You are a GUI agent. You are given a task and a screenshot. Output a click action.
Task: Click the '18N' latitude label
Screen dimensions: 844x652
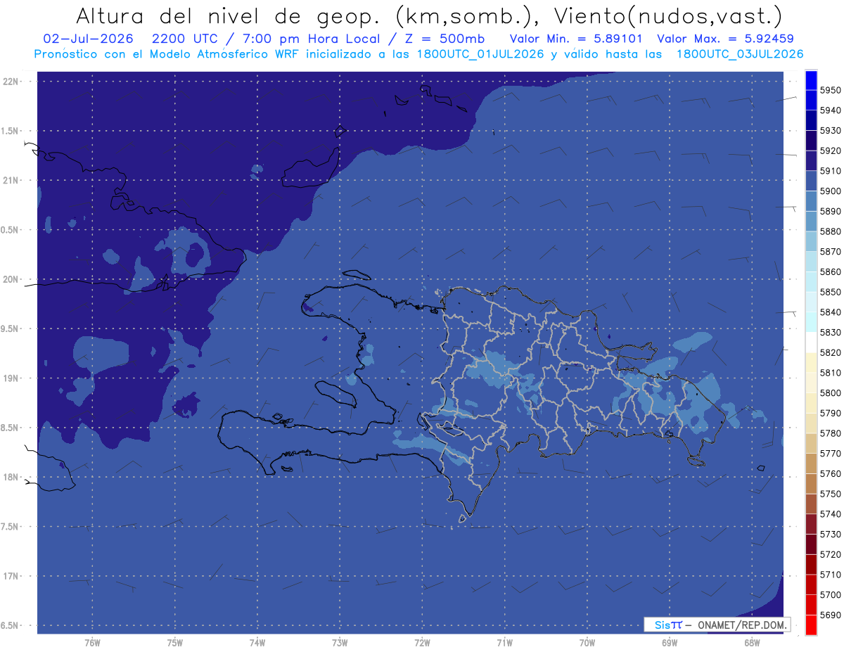(x=12, y=478)
